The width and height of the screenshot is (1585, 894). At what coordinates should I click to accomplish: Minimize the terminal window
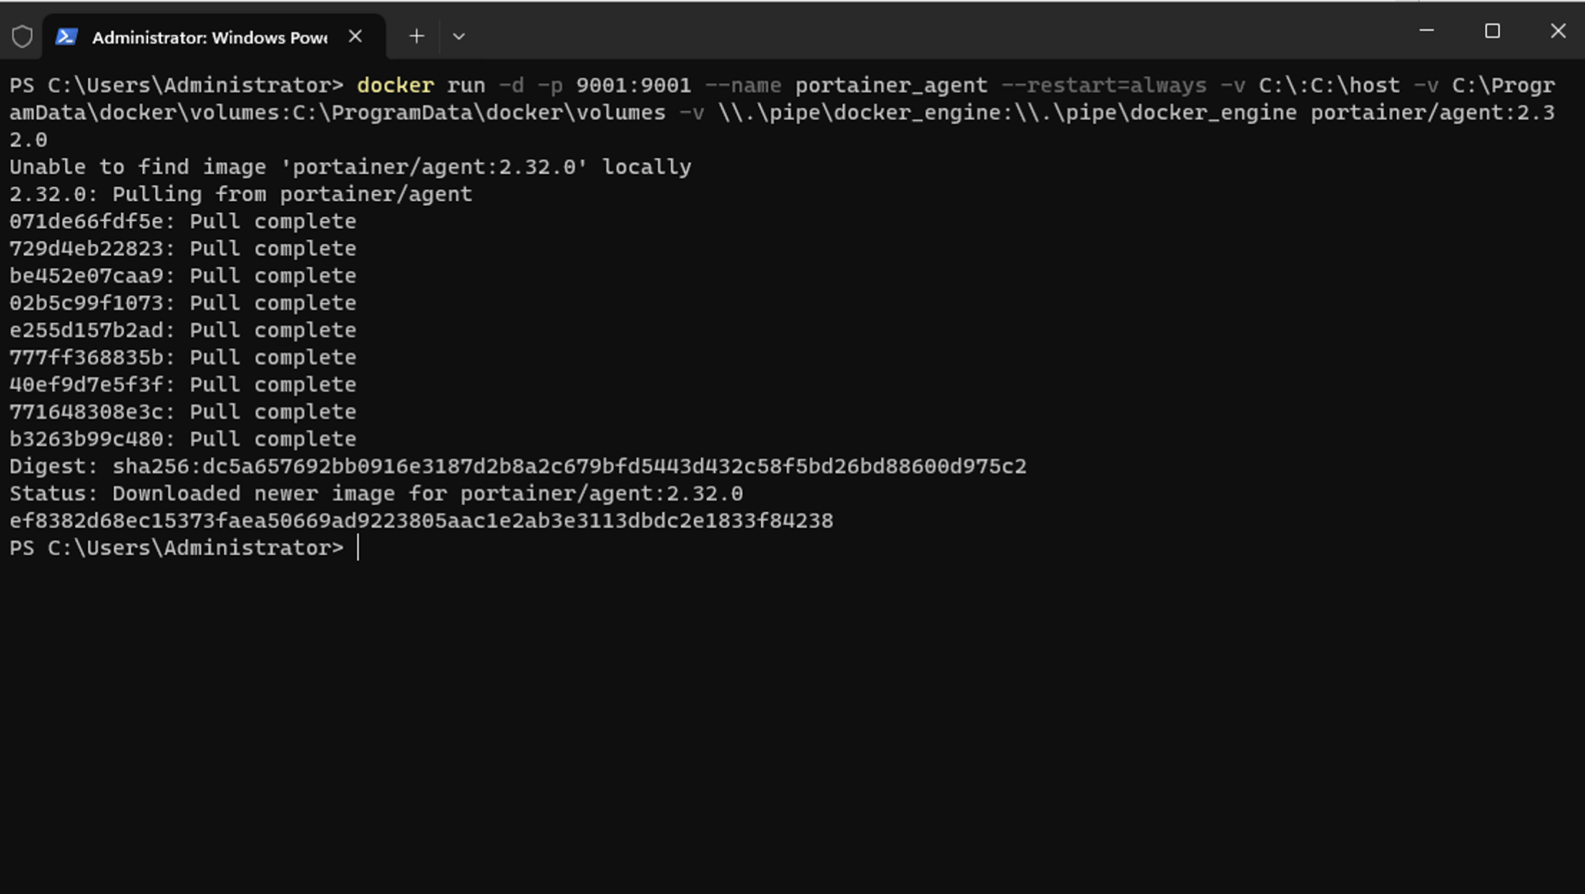click(x=1426, y=31)
